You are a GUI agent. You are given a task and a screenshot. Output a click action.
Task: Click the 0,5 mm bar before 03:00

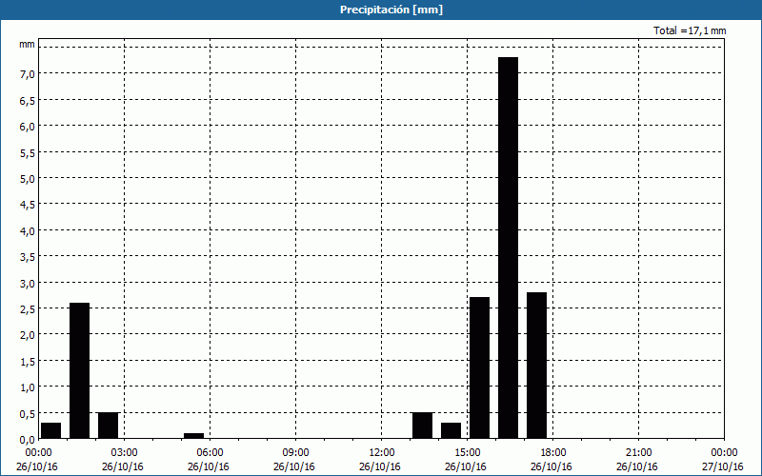tap(108, 426)
